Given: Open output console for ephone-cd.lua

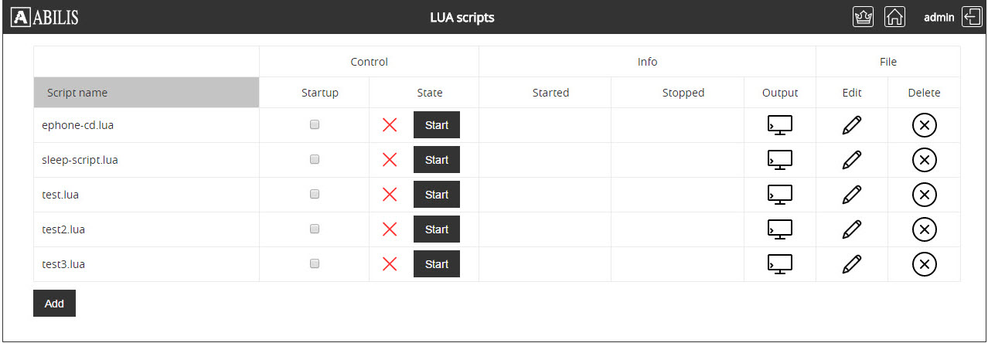Looking at the screenshot, I should point(779,125).
